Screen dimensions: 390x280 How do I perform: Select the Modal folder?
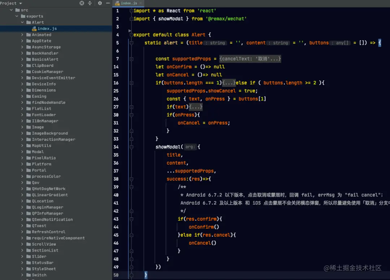click(38, 152)
